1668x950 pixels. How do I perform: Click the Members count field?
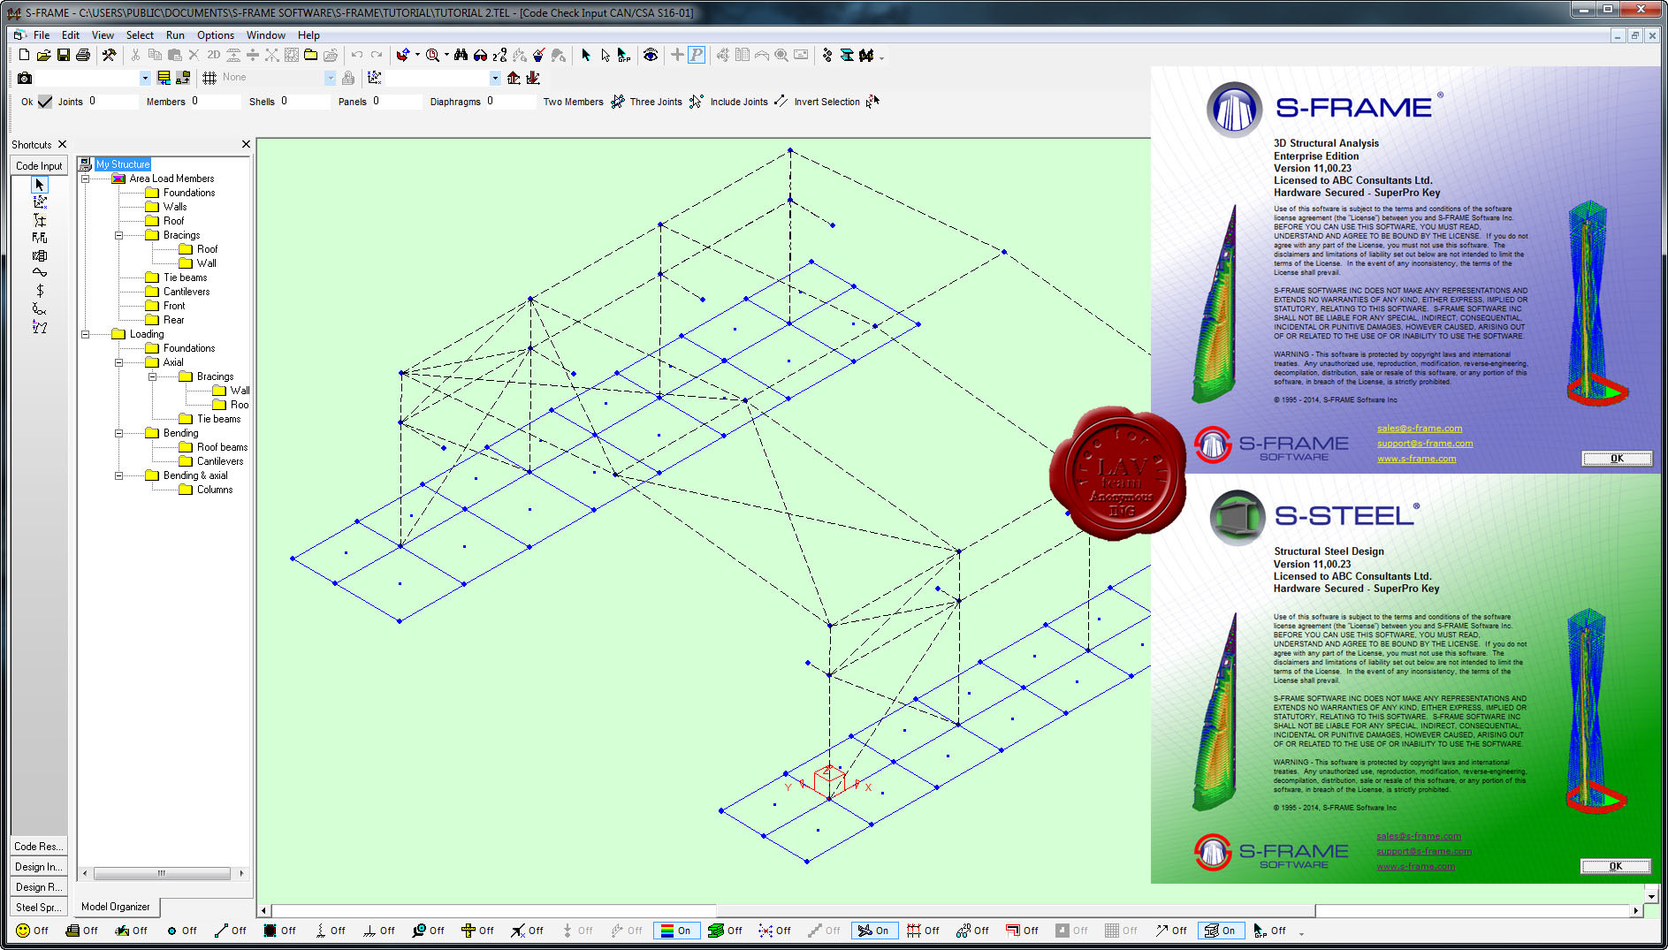click(x=215, y=102)
